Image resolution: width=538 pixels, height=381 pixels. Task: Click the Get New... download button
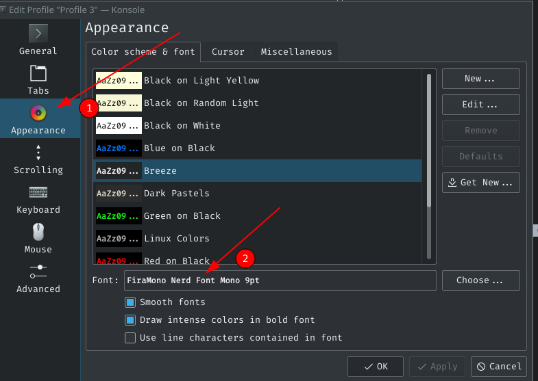(x=480, y=183)
